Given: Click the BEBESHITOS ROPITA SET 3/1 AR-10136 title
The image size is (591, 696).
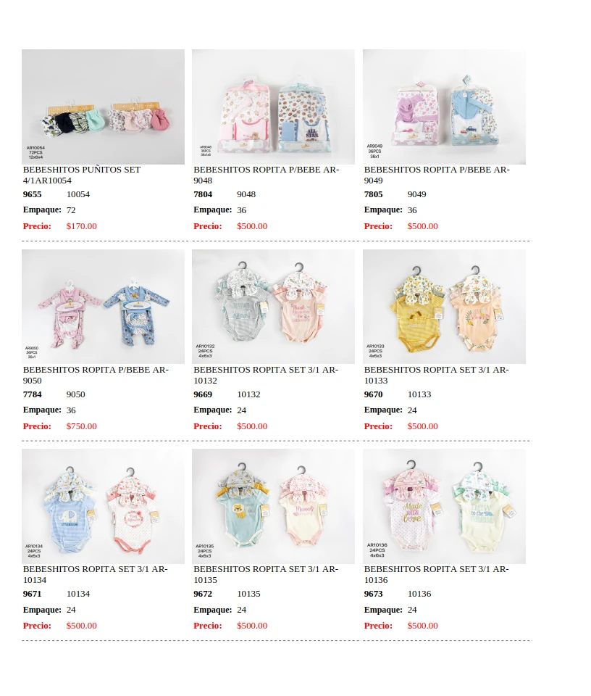Looking at the screenshot, I should click(x=436, y=574).
